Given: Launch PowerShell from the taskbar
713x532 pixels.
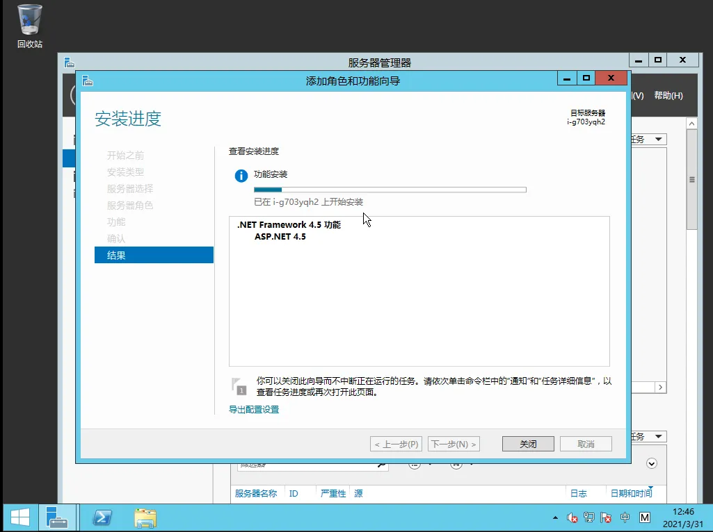Looking at the screenshot, I should 103,517.
